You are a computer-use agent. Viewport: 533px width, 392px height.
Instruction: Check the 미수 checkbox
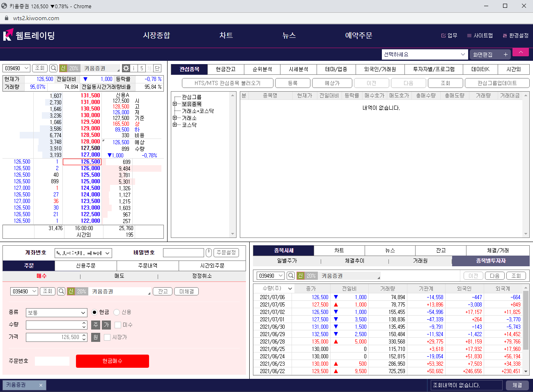point(118,325)
